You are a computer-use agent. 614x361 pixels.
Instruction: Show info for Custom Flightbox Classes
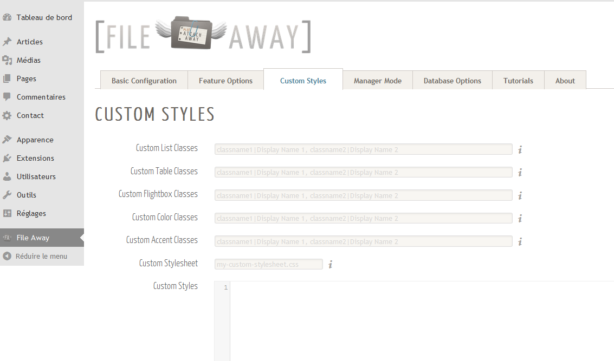520,195
